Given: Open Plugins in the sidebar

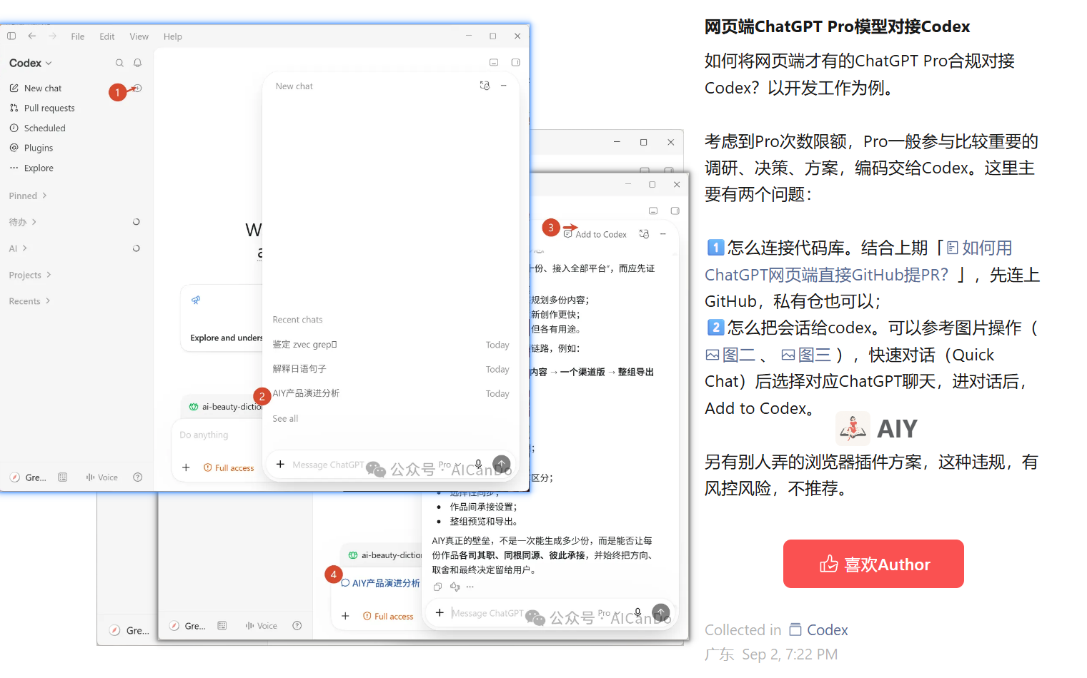Looking at the screenshot, I should 31,148.
